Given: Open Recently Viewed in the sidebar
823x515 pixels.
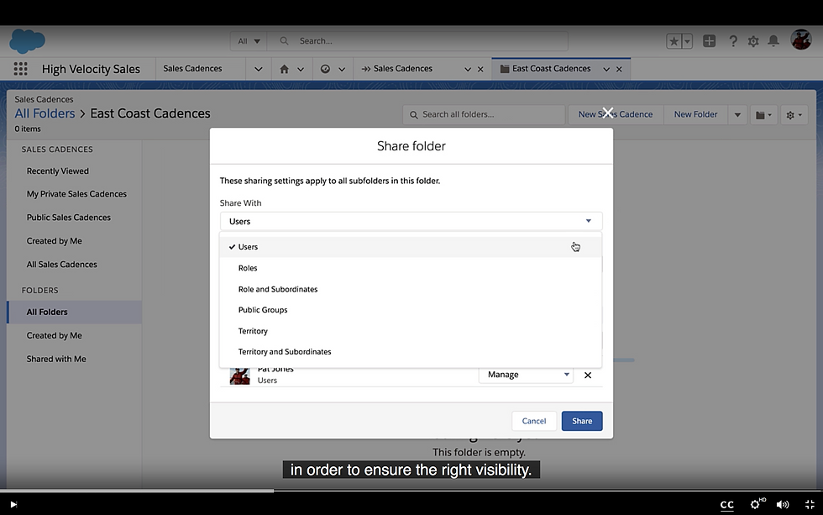Looking at the screenshot, I should click(x=58, y=171).
